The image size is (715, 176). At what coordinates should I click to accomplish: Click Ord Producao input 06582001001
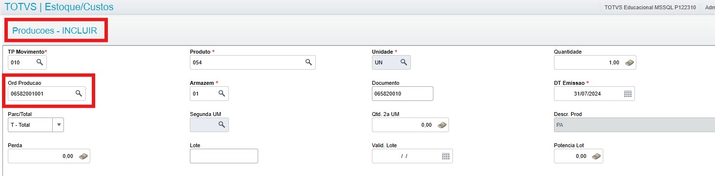tap(47, 94)
